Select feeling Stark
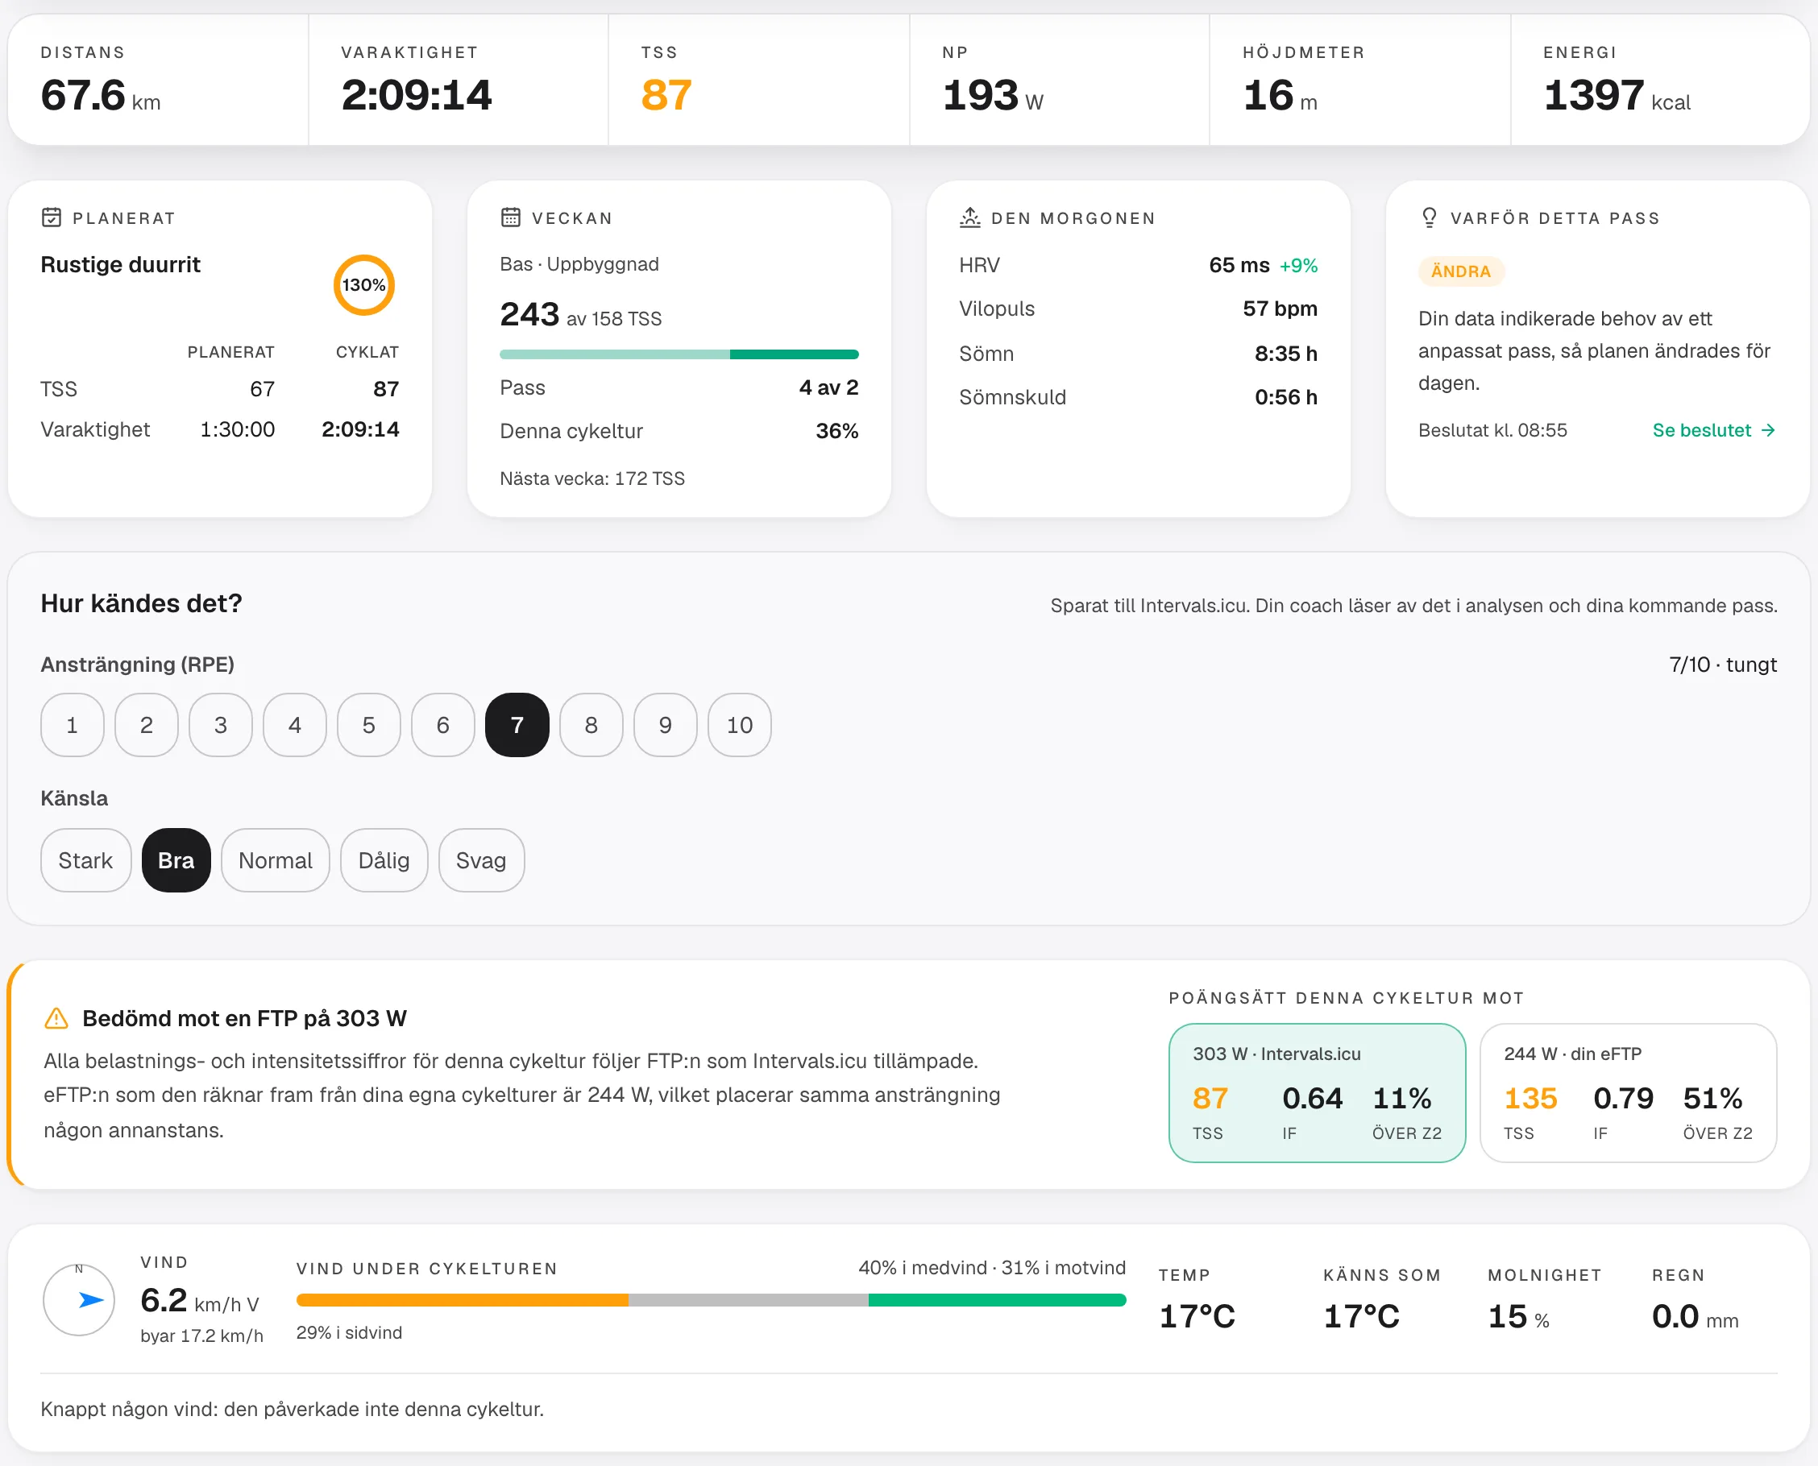 pos(86,860)
